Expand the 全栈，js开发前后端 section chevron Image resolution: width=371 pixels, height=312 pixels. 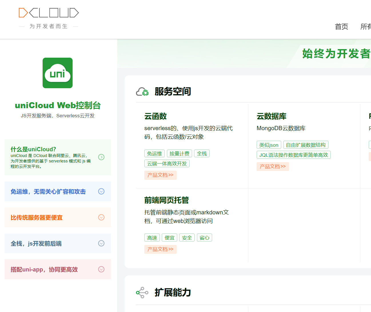101,243
